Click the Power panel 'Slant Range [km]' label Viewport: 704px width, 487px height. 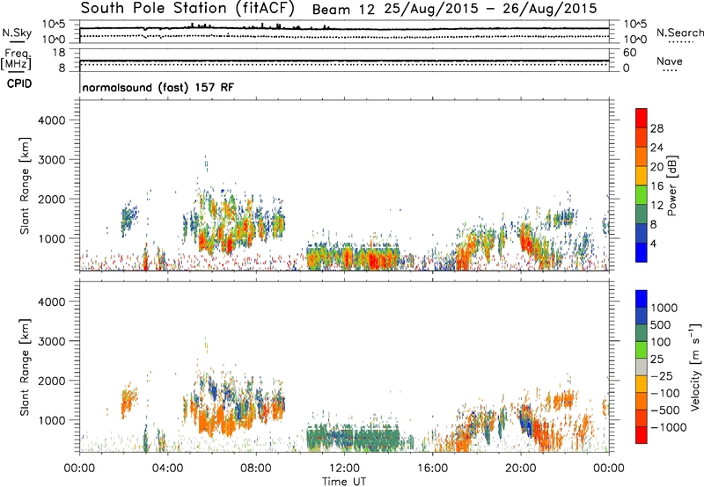click(x=25, y=185)
